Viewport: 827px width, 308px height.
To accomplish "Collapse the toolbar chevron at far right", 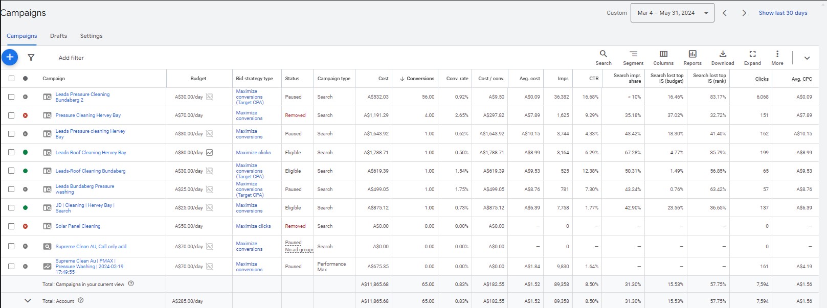I will tap(807, 58).
